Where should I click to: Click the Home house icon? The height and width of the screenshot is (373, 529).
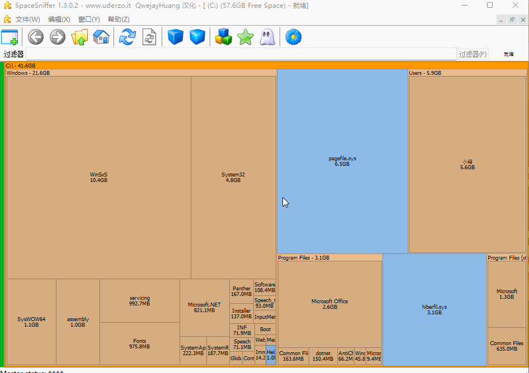pyautogui.click(x=101, y=37)
